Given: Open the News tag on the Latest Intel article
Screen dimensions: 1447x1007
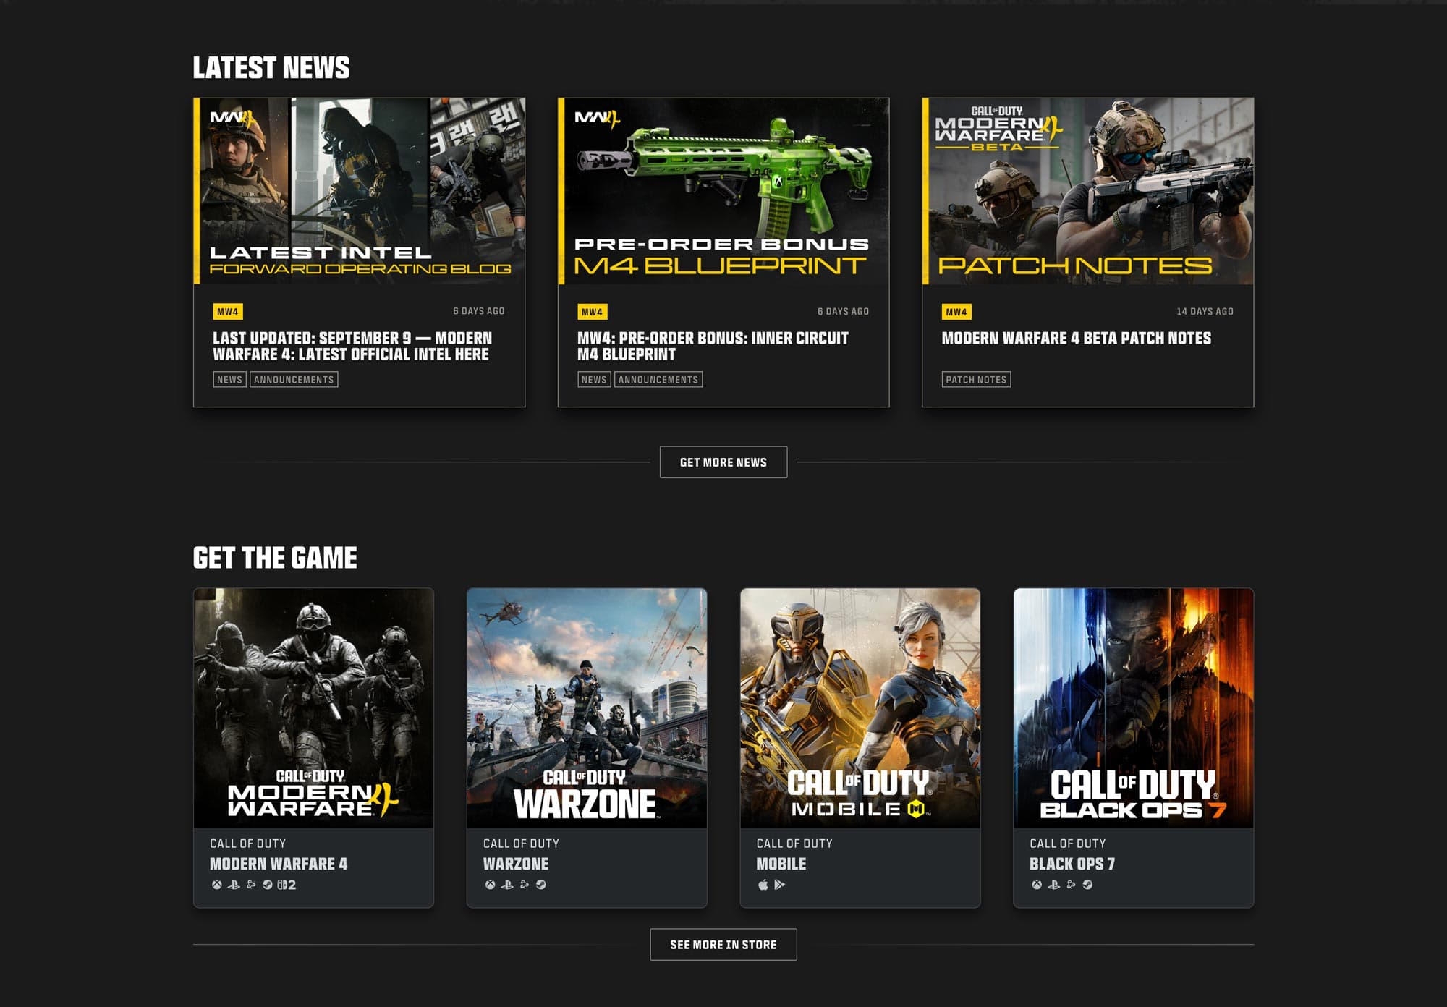Looking at the screenshot, I should 229,380.
